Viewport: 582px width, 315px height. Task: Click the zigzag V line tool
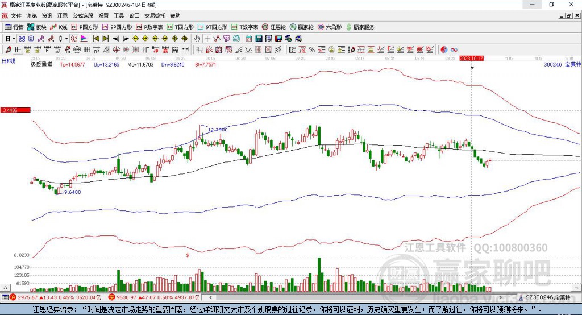click(248, 50)
